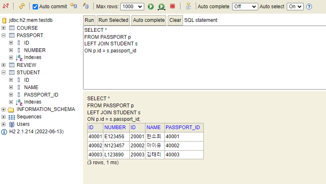The height and width of the screenshot is (184, 326).
Task: Click the Auto complete button
Action: click(x=149, y=20)
